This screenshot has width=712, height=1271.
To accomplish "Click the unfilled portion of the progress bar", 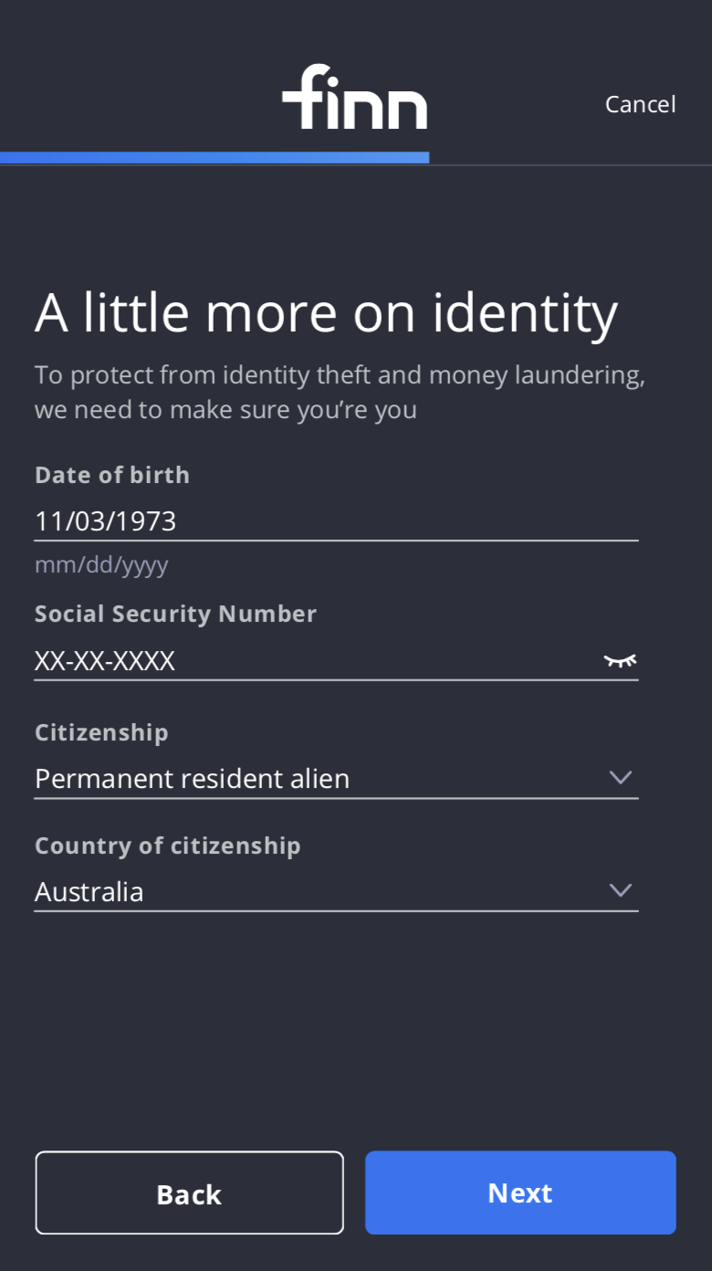I will [x=571, y=163].
